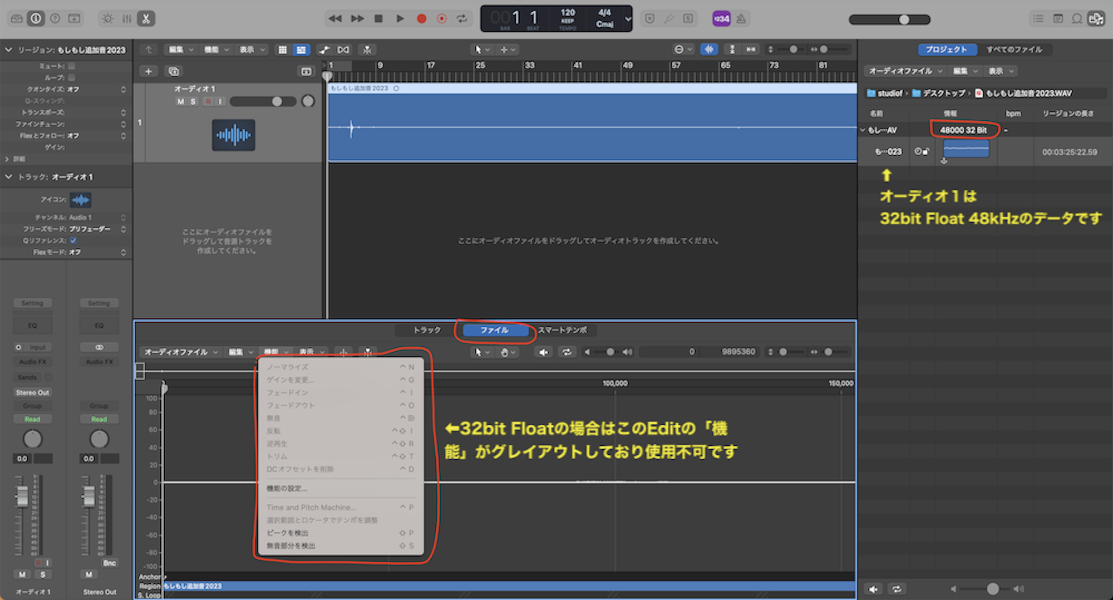Adjust the master volume slider
Viewport: 1113px width, 600px height.
click(x=904, y=19)
